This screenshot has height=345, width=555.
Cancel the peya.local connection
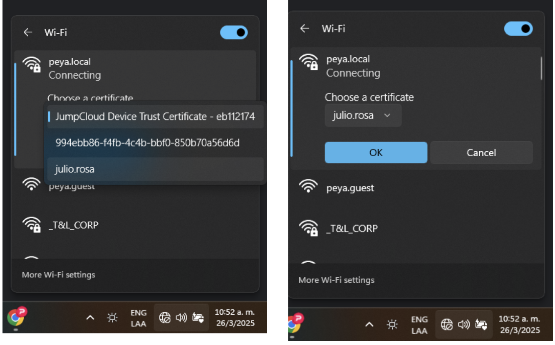(481, 153)
